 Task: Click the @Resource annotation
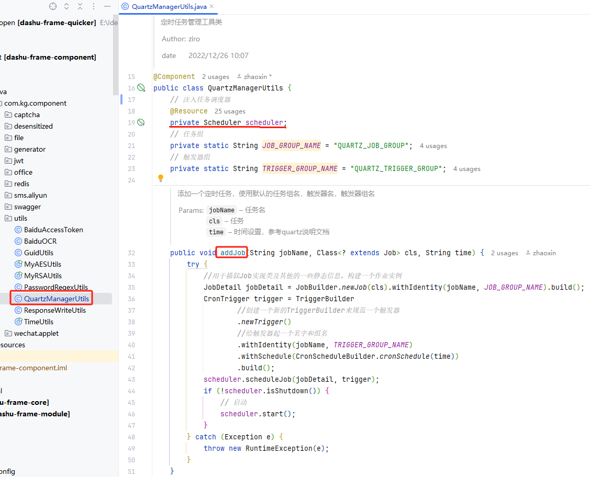click(x=188, y=111)
